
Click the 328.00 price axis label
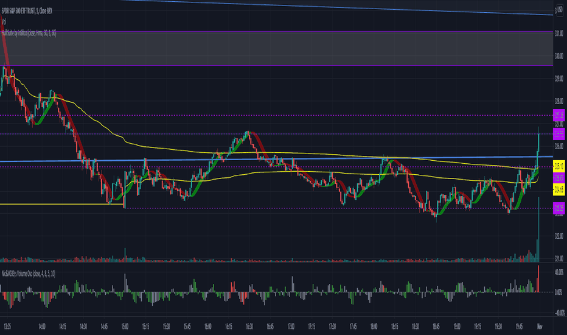[x=559, y=101]
